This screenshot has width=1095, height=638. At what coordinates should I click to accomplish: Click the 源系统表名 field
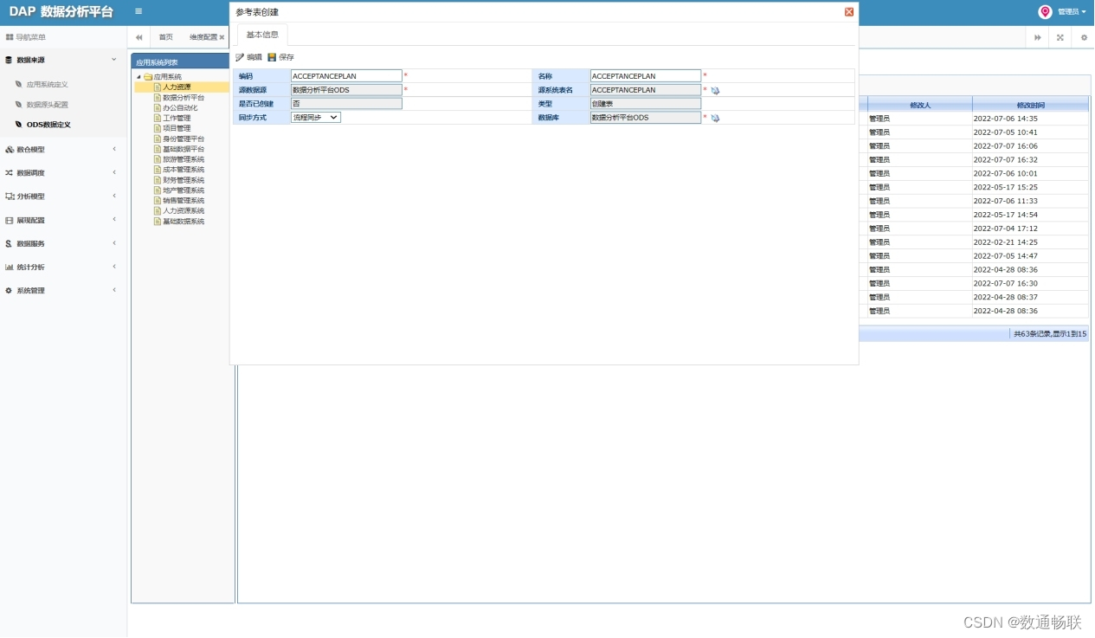click(x=646, y=90)
